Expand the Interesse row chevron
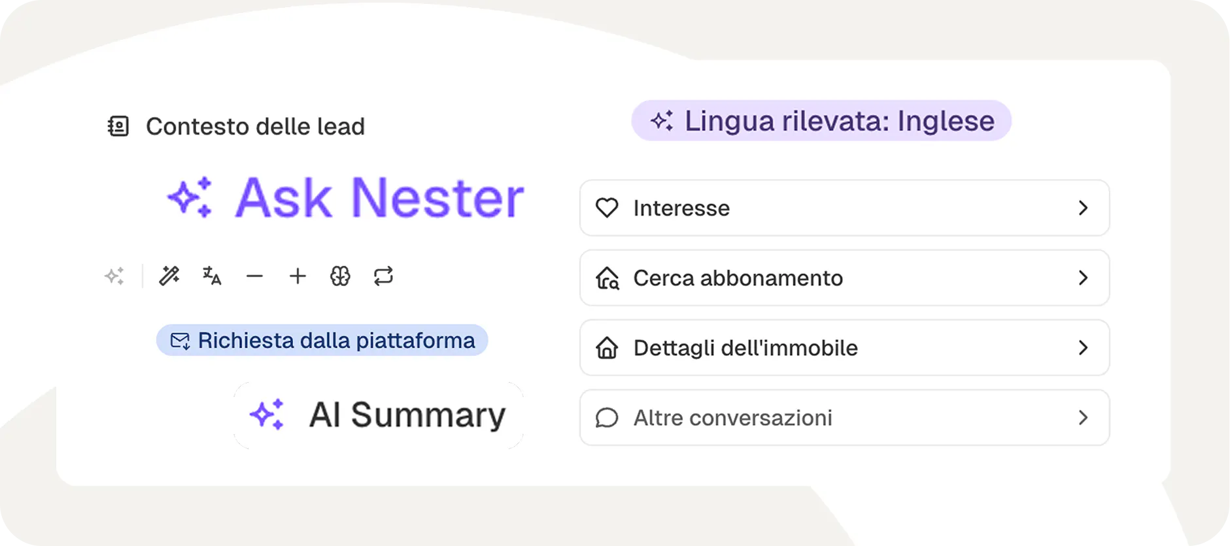1230x546 pixels. 1083,208
